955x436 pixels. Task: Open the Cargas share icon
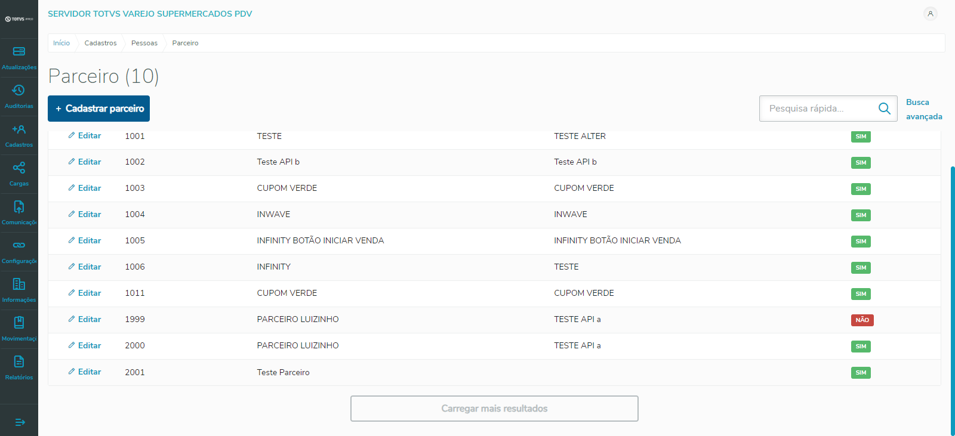pos(19,168)
